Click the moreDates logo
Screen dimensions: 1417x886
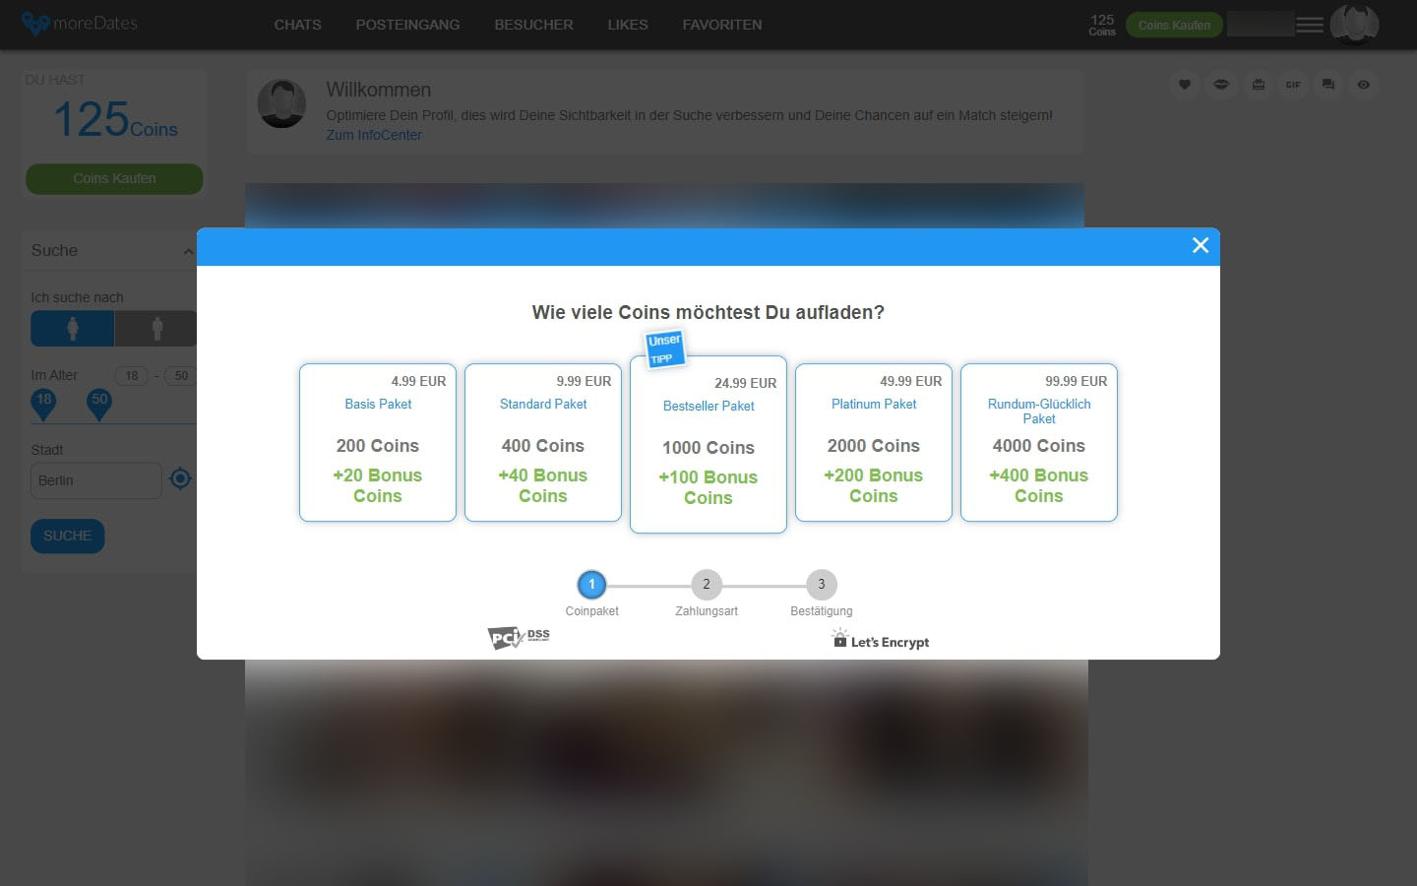point(79,23)
